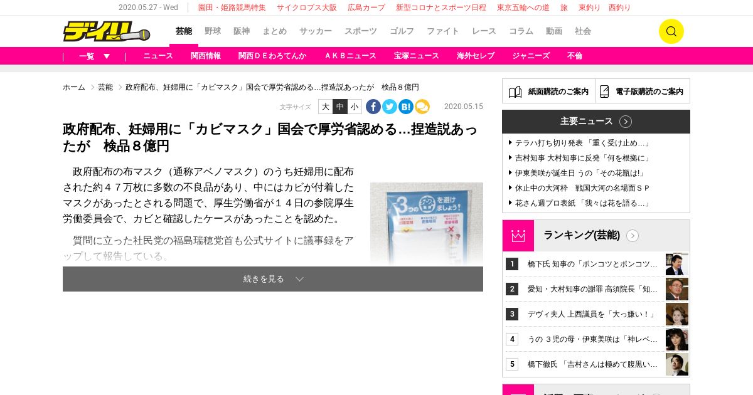Go to the Daily logo homepage
Screen dimensions: 753x395
[107, 31]
